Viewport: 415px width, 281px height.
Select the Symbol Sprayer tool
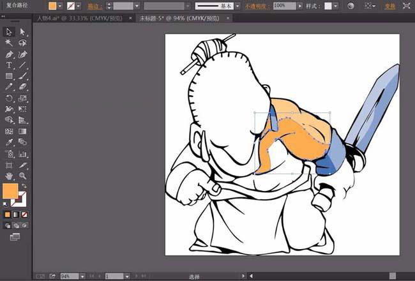pos(9,154)
